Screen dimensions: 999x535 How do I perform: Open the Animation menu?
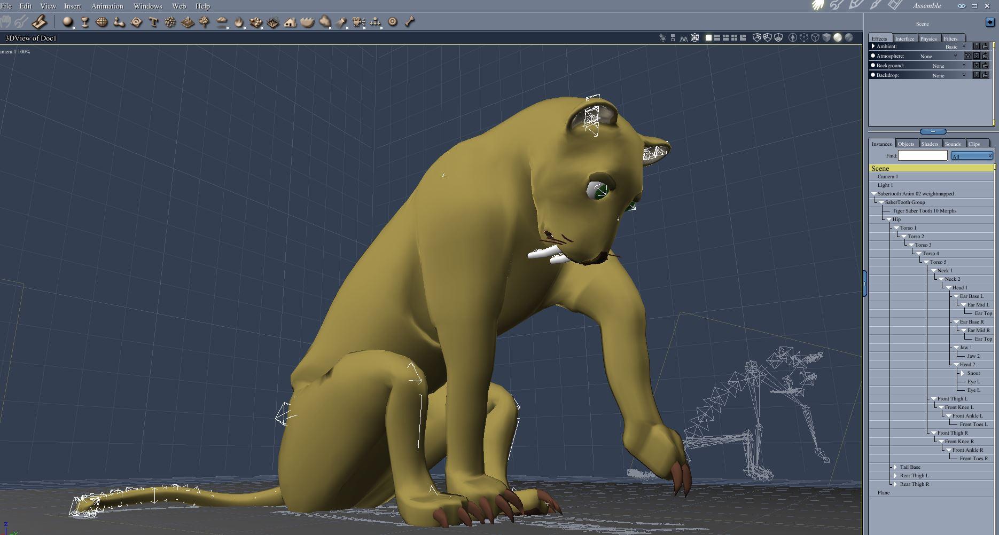click(x=107, y=6)
